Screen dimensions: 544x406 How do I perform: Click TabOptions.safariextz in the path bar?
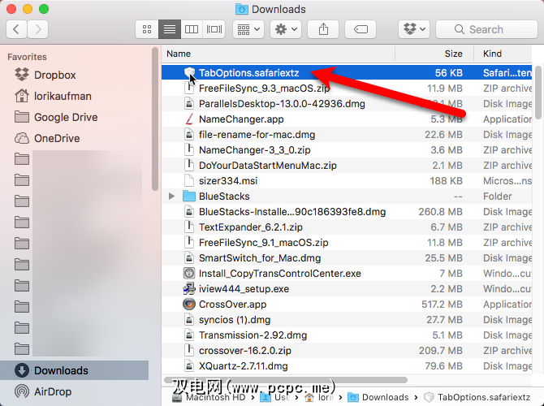477,397
